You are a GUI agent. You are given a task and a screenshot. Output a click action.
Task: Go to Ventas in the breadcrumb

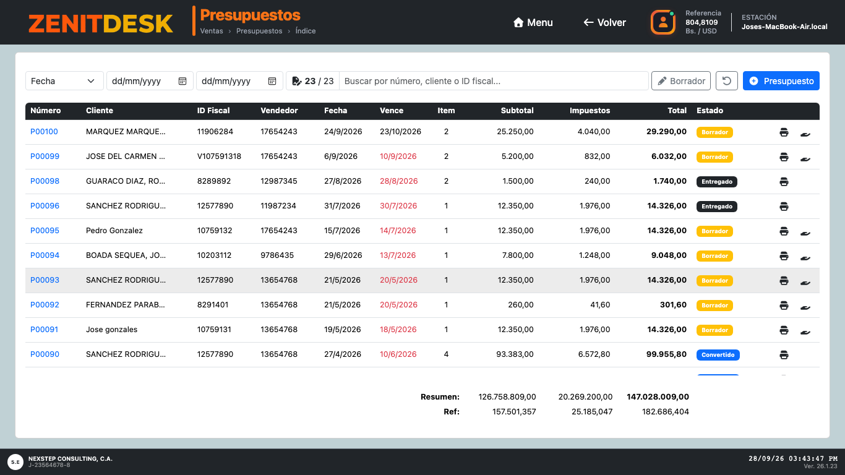point(212,31)
